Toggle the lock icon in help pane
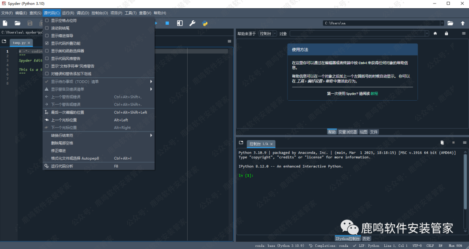469x249 pixels. [446, 33]
